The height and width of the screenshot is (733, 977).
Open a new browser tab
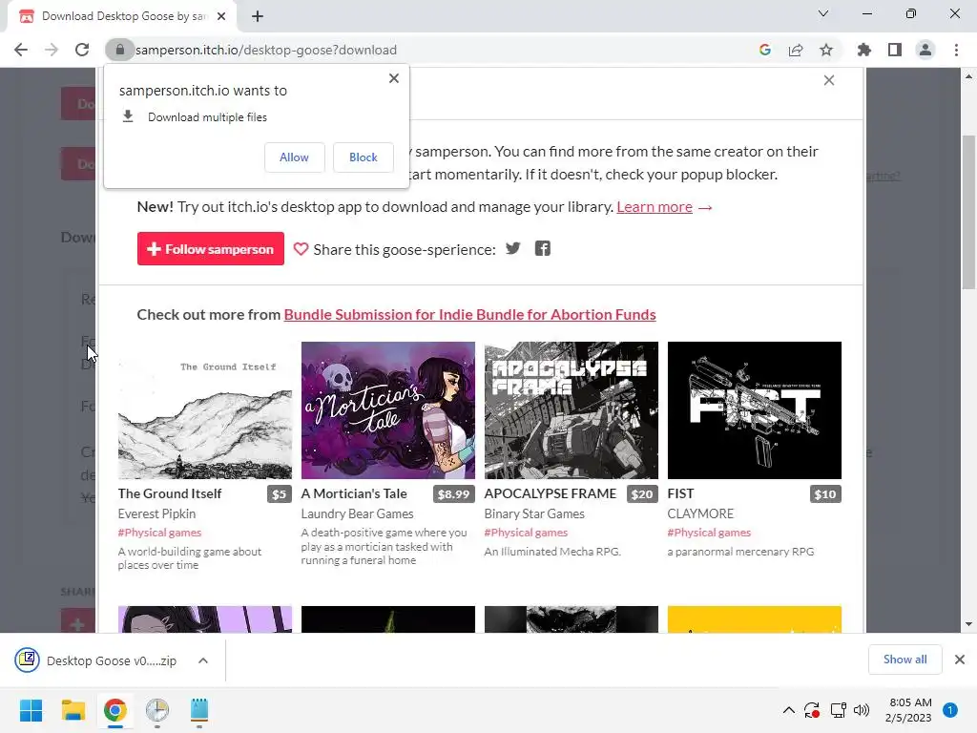(258, 16)
